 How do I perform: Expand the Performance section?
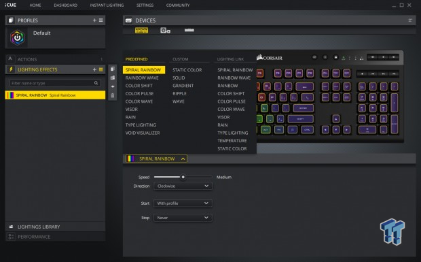pyautogui.click(x=55, y=237)
